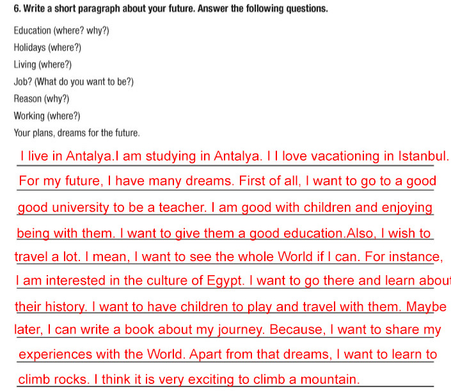
Task: Click the Job? (What do you want to be?) line
Action: click(74, 82)
